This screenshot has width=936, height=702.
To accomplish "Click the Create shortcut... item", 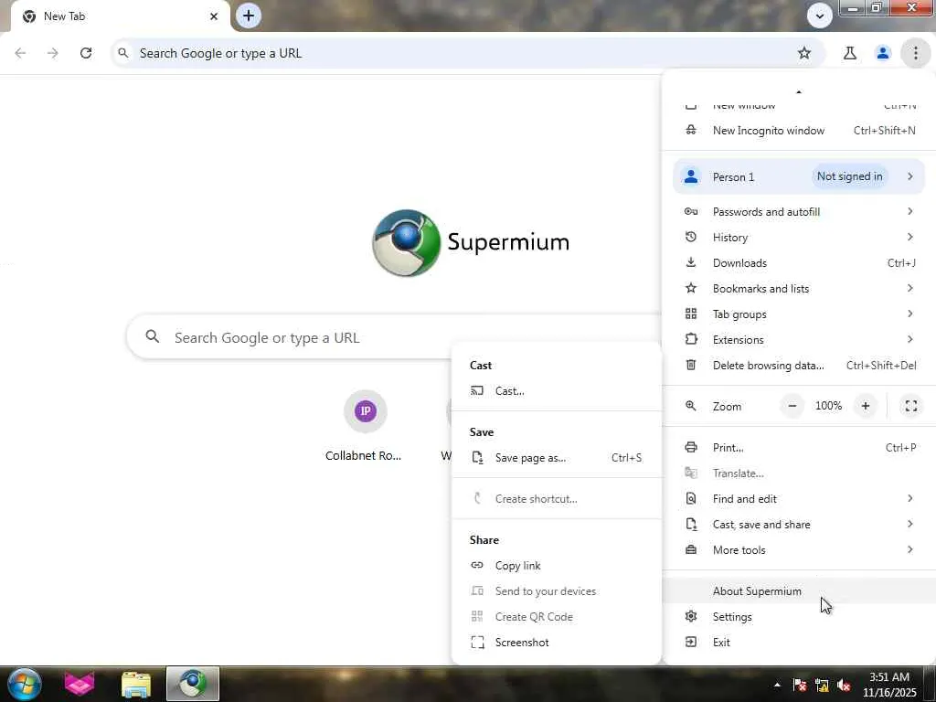I will pos(557,498).
